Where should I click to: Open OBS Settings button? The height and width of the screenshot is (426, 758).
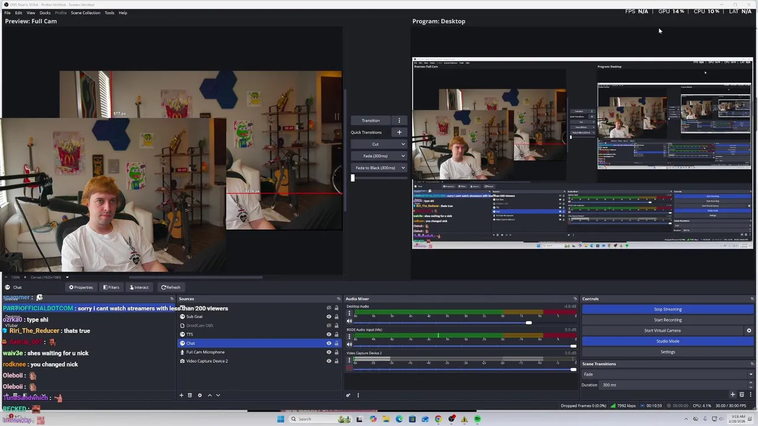[x=667, y=352]
